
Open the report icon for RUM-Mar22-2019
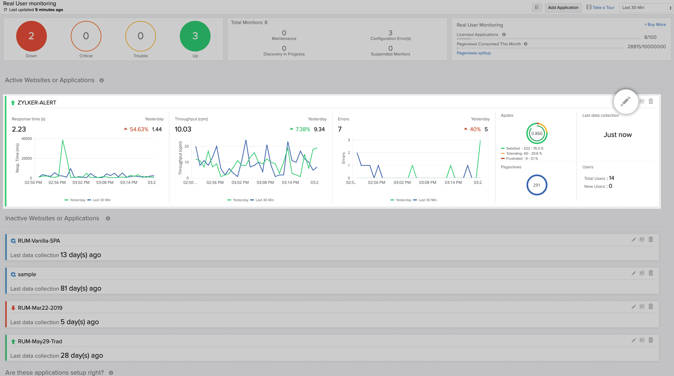[x=642, y=307]
